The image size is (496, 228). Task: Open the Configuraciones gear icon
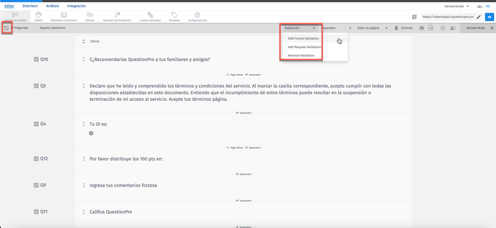[197, 15]
